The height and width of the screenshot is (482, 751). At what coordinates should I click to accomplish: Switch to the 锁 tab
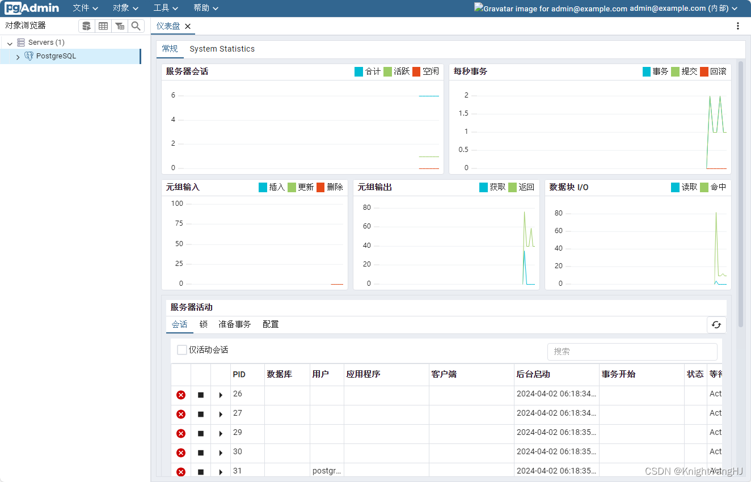coord(204,324)
